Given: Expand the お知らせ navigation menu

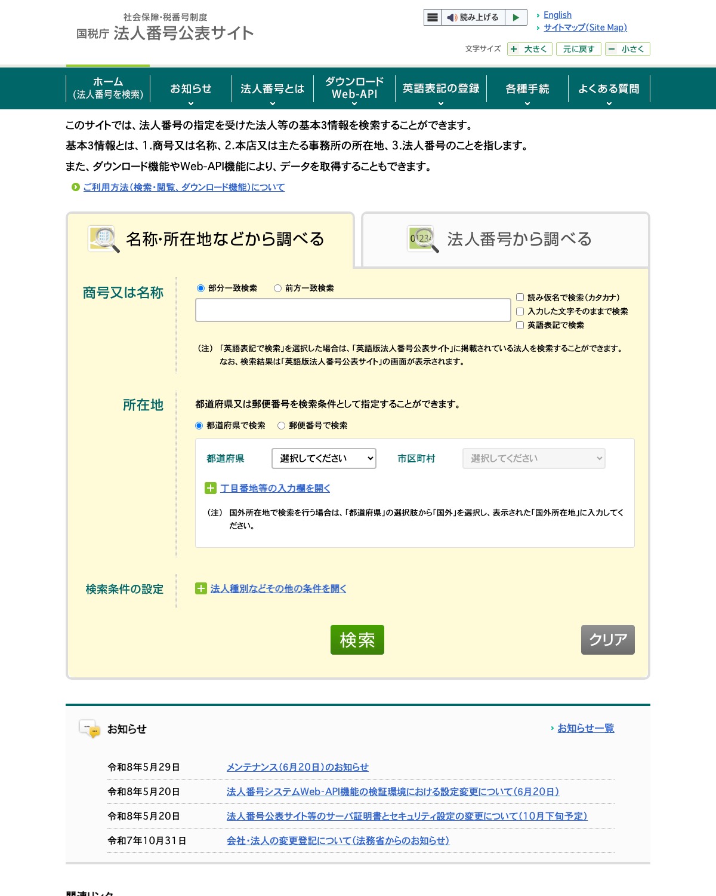Looking at the screenshot, I should point(191,88).
